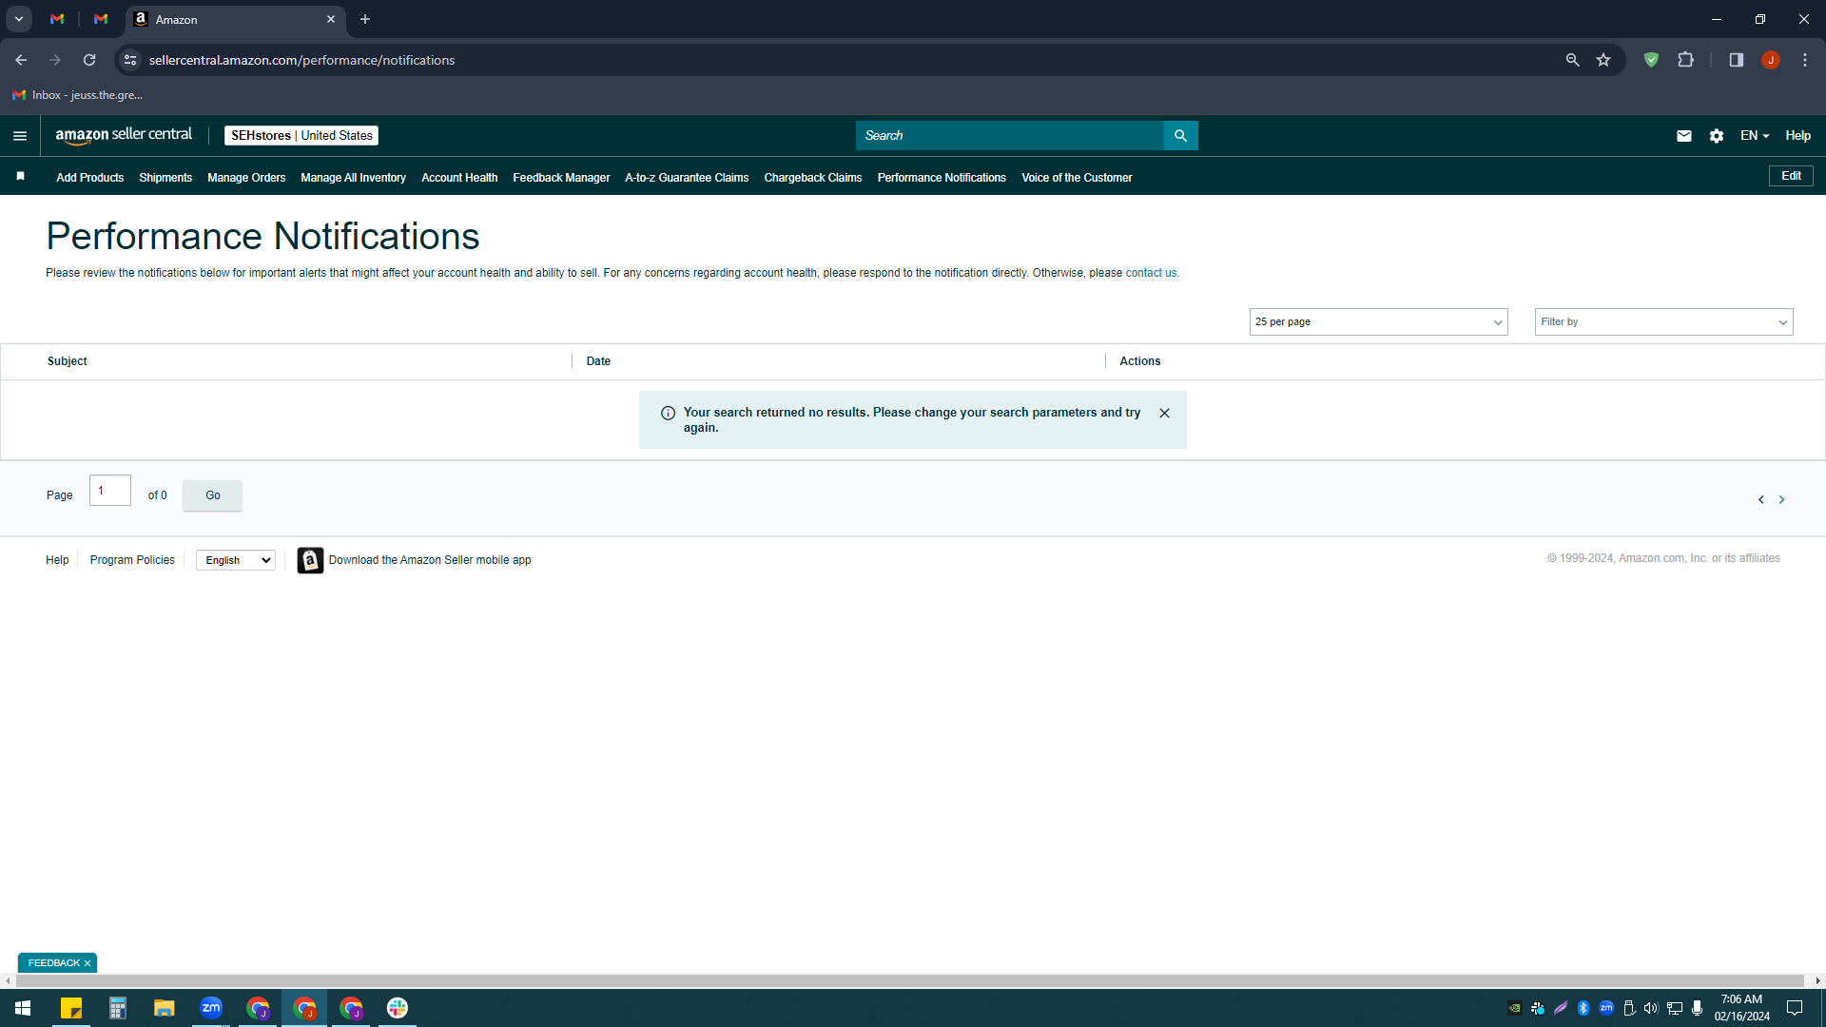Switch to the second Gmail tab

(x=101, y=19)
